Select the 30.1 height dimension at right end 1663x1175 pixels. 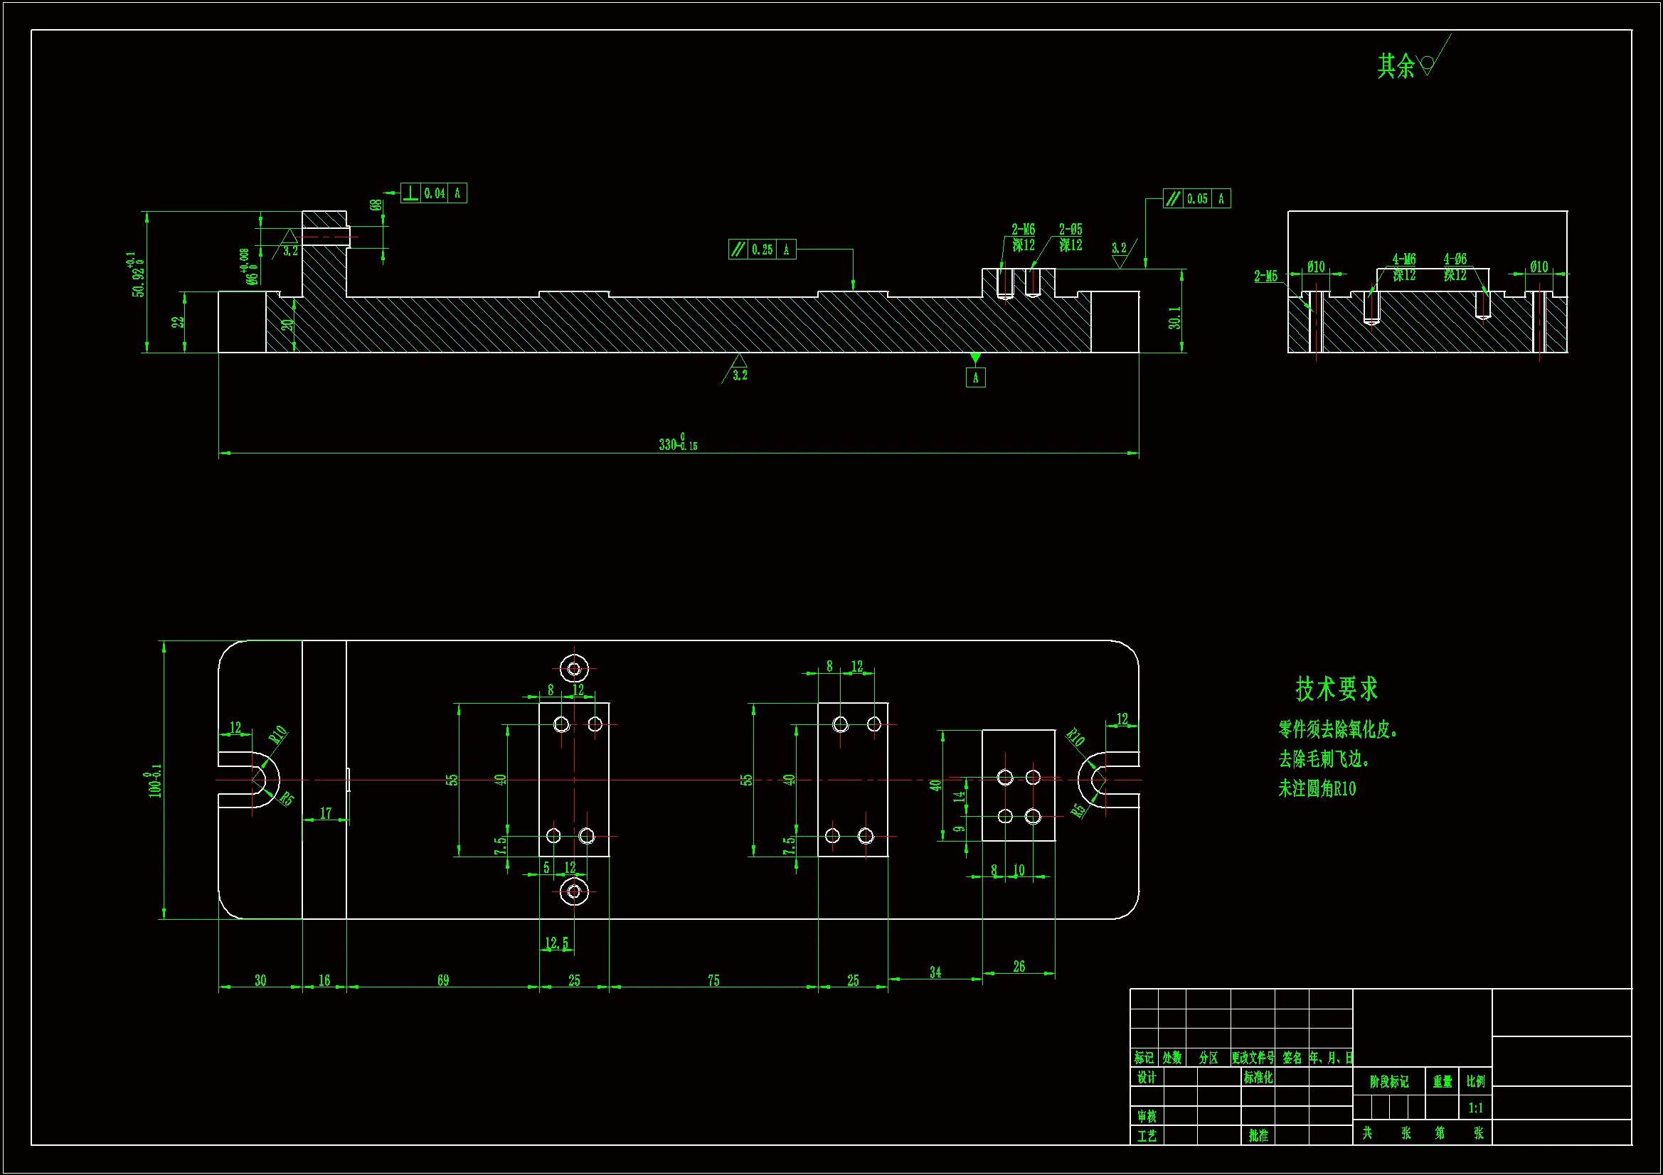pos(1174,317)
